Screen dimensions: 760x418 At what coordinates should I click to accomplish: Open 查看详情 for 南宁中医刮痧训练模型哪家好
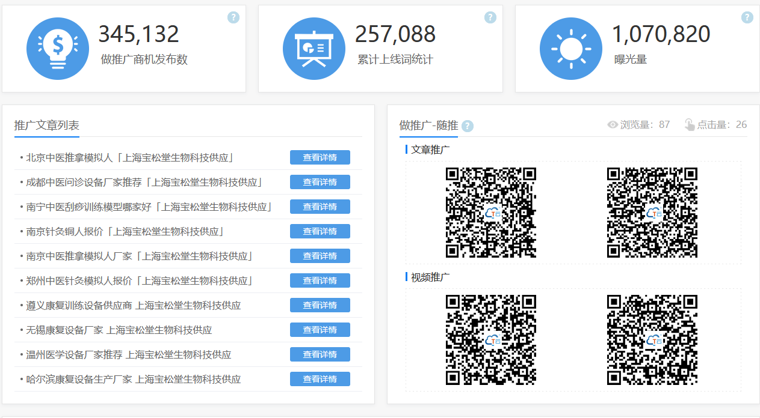320,207
